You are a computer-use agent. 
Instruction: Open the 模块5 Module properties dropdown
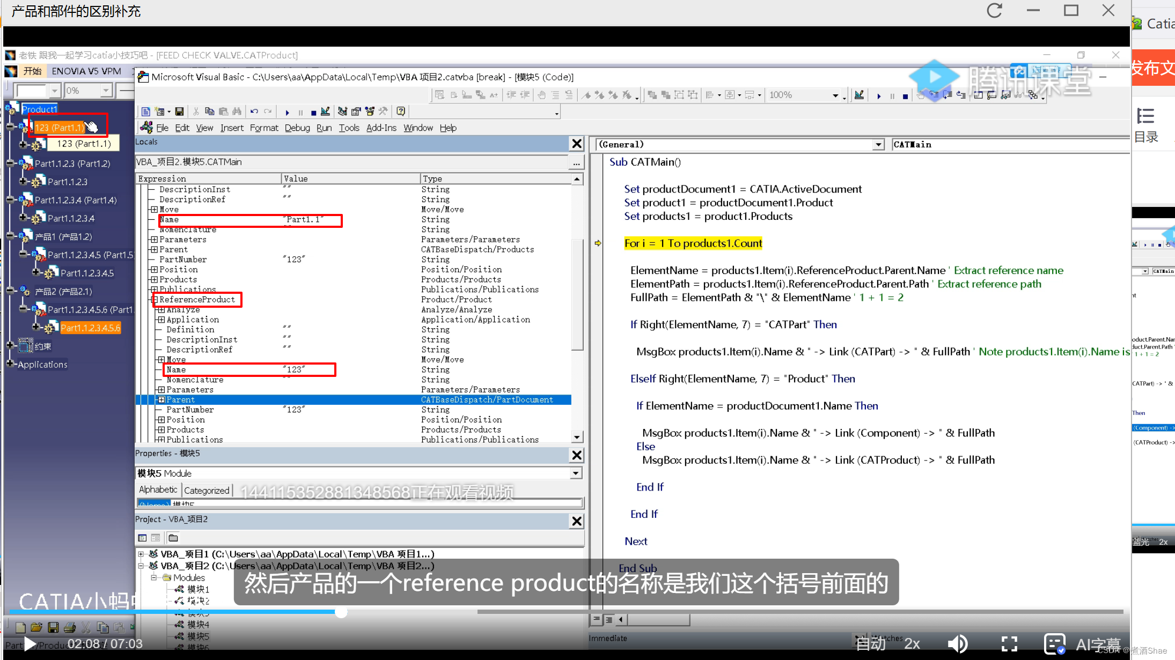[576, 473]
